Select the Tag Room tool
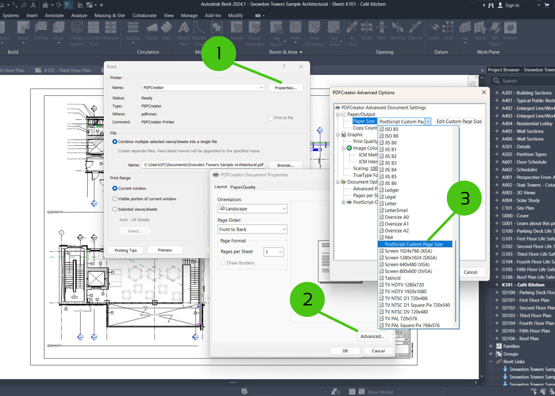The width and height of the screenshot is (555, 396). tap(277, 33)
